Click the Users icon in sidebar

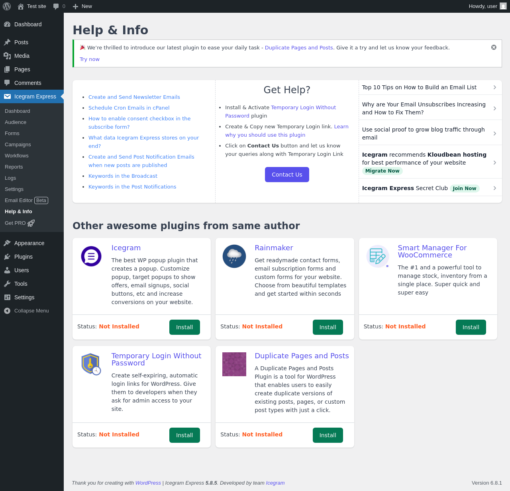(x=7, y=270)
